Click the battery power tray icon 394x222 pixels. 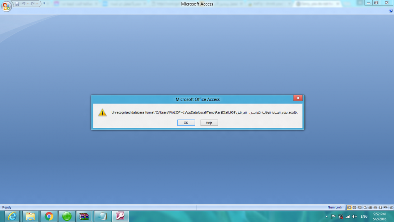coord(340,216)
